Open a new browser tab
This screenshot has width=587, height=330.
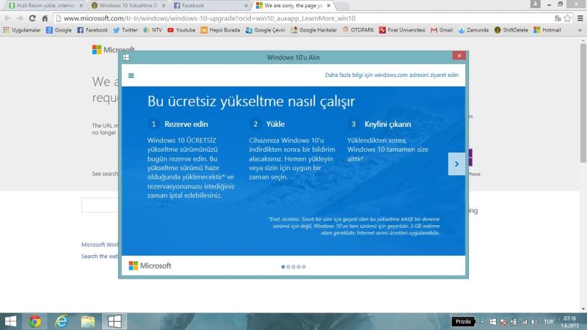pyautogui.click(x=343, y=6)
